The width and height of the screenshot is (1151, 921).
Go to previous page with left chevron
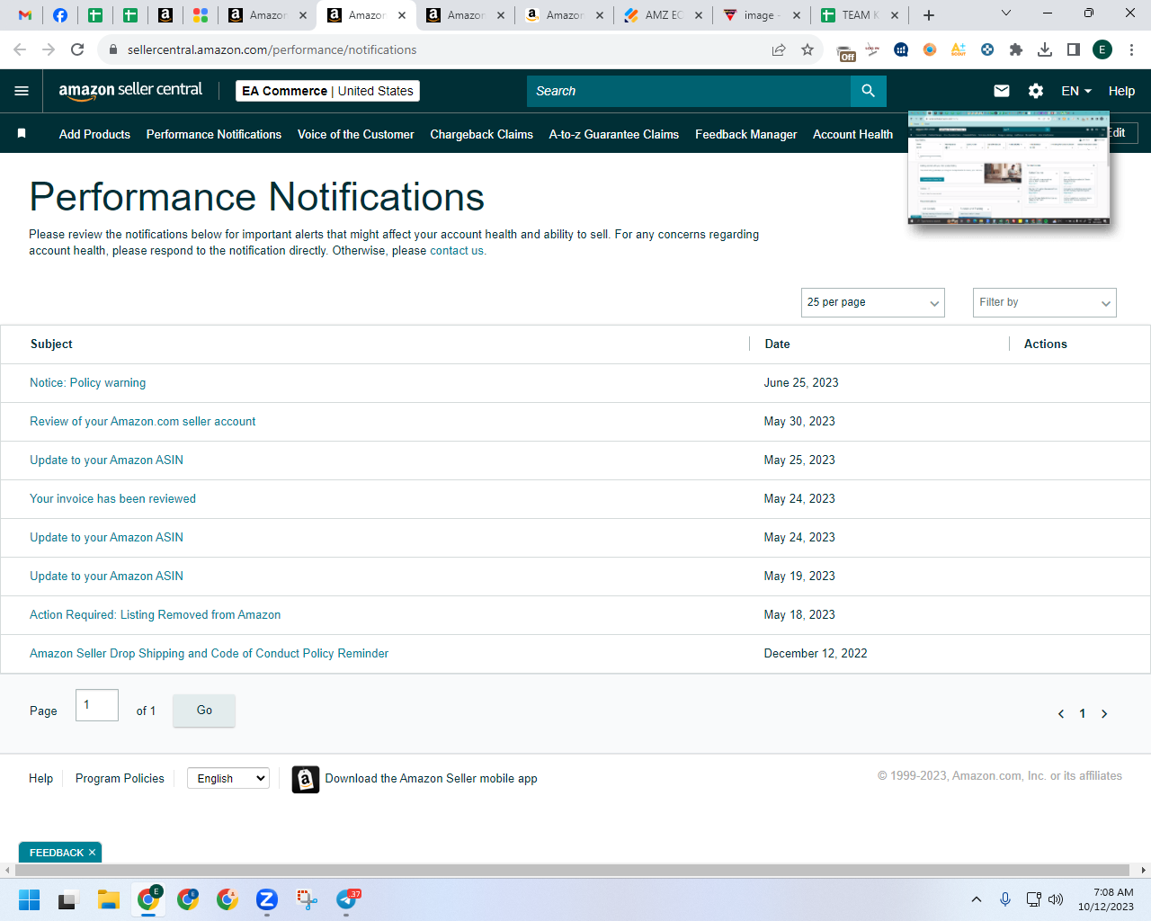coord(1061,713)
